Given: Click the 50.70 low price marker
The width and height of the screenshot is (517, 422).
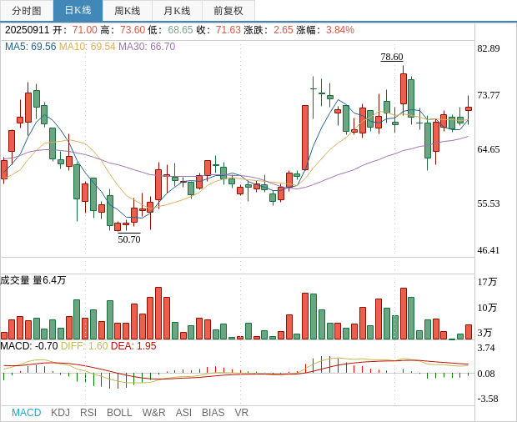Looking at the screenshot, I should click(x=129, y=239).
